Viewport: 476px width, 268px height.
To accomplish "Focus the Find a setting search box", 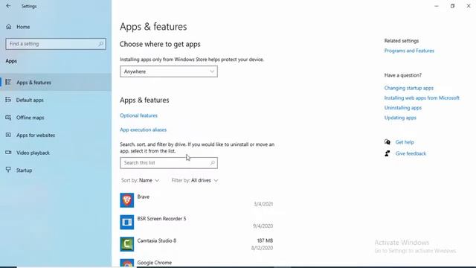I will click(56, 44).
